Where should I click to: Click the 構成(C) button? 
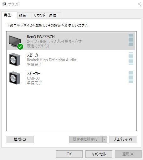pos(20,139)
